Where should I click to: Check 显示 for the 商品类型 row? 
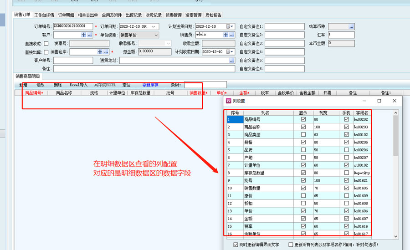click(x=303, y=135)
